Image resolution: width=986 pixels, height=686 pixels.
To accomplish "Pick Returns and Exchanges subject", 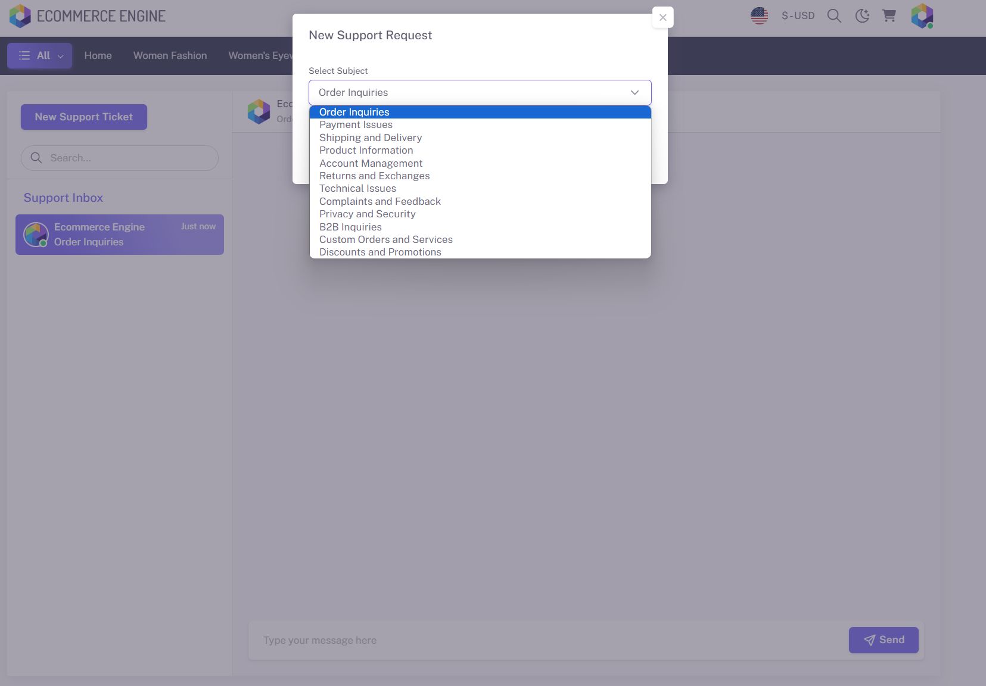I will 480,176.
